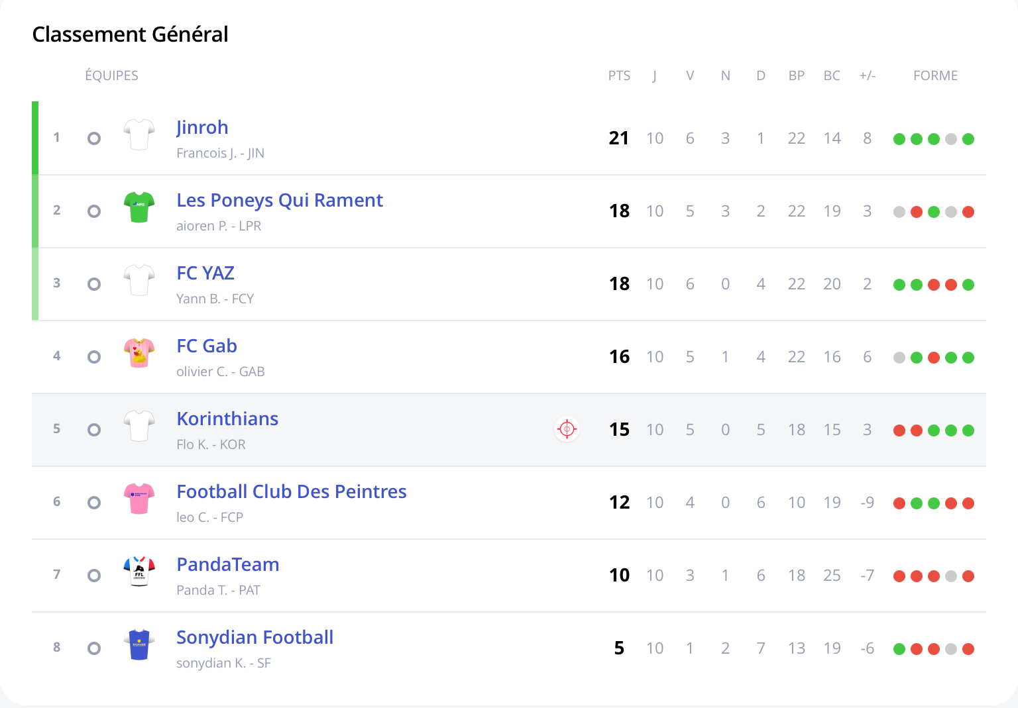Click the blue Sonydian Football jersey
This screenshot has width=1018, height=708.
click(x=139, y=644)
